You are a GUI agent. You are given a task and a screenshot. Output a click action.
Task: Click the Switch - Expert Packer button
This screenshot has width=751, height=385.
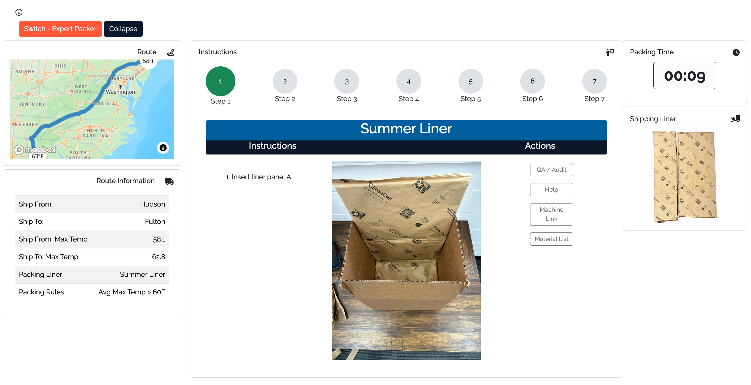(x=60, y=28)
